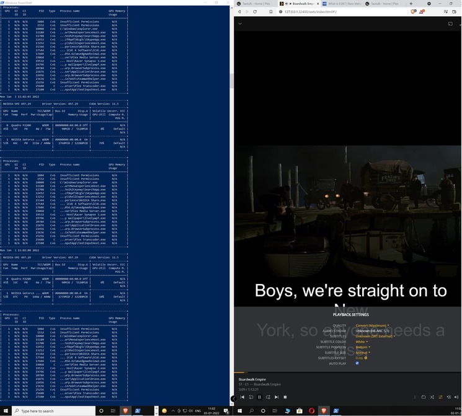Reset the subtitles offset 0 ms icon
This screenshot has height=416, width=462.
(x=366, y=358)
